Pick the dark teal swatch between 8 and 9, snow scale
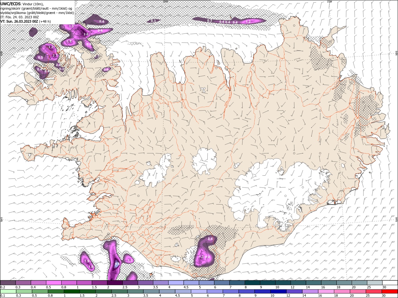The height and width of the screenshot is (298, 398). point(252,283)
